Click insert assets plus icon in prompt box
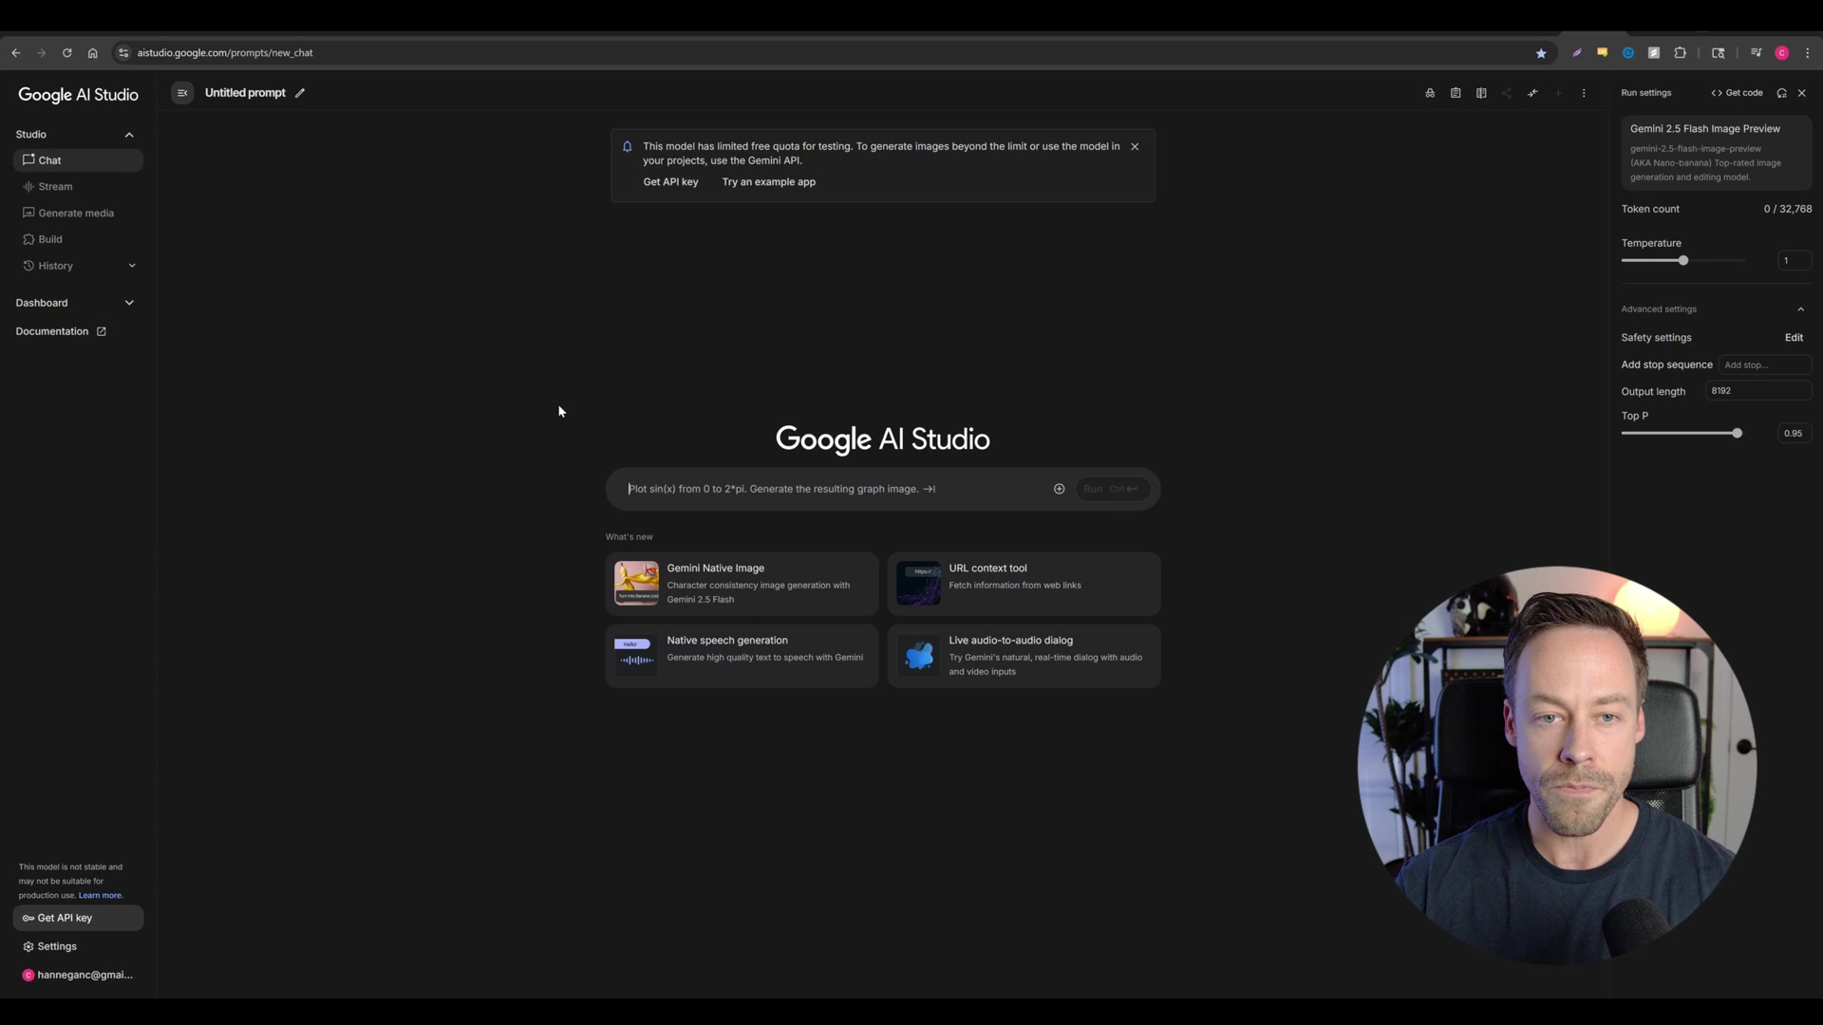Image resolution: width=1823 pixels, height=1025 pixels. click(x=1059, y=489)
